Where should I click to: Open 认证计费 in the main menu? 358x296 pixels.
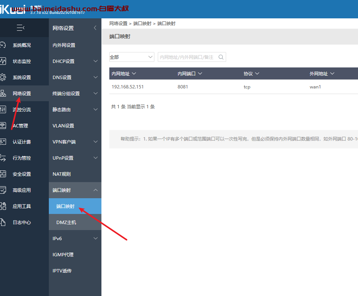coord(22,142)
